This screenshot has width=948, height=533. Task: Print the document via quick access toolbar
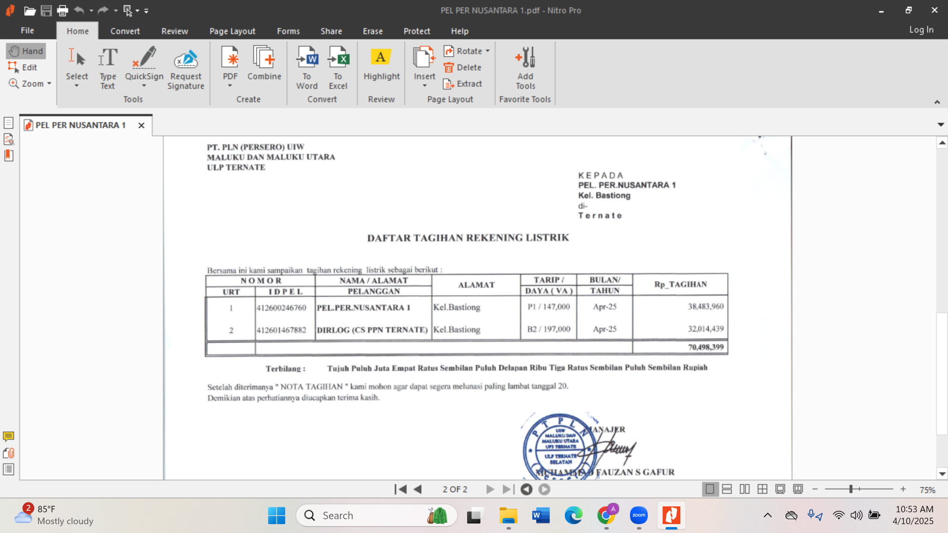[x=62, y=10]
